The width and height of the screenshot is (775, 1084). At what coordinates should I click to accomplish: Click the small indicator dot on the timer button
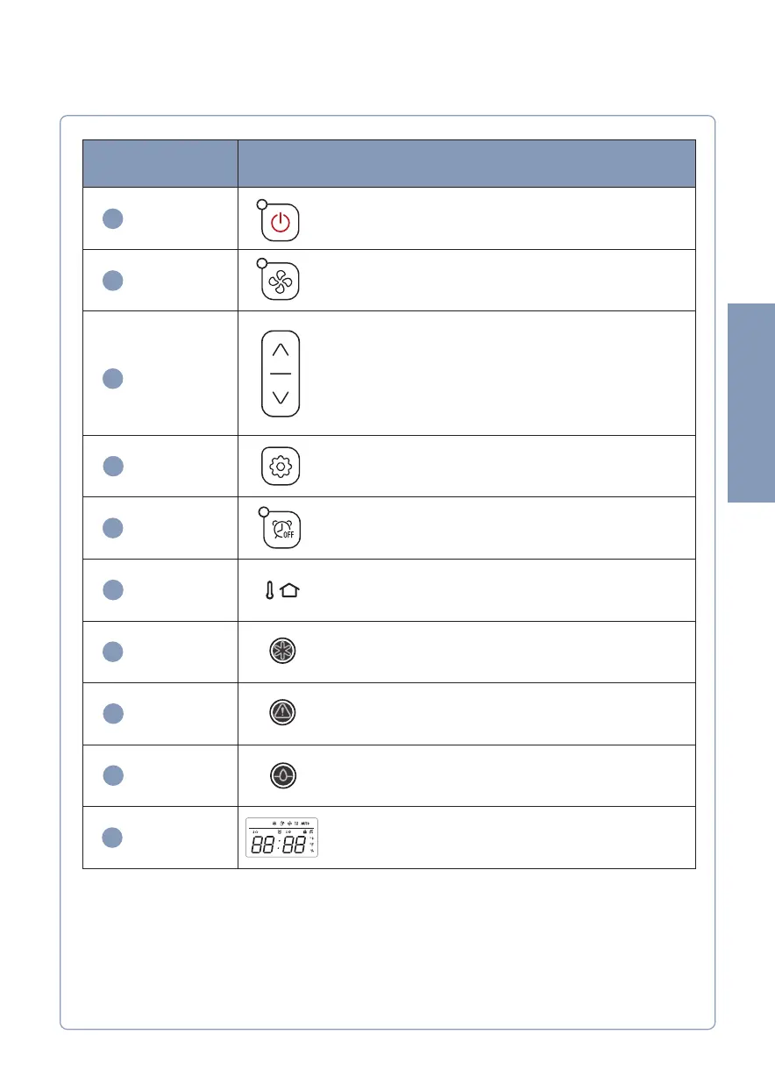[260, 510]
